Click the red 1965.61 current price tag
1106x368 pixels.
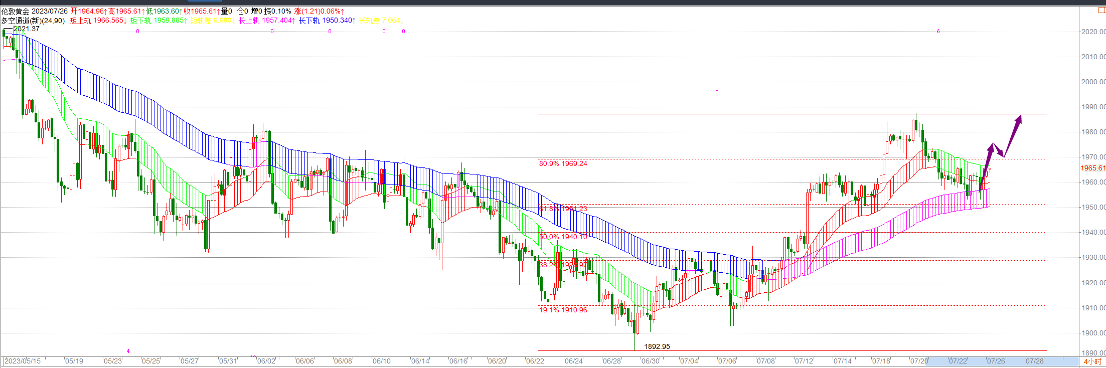coord(1092,168)
